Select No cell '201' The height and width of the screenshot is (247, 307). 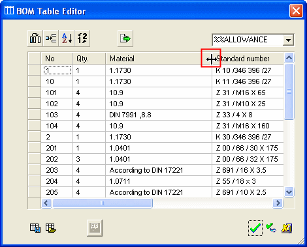57,148
